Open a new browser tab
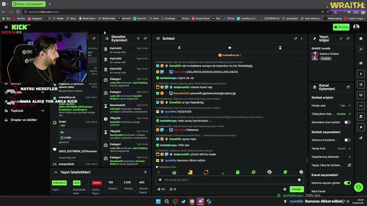367x206 pixels. pyautogui.click(x=50, y=4)
